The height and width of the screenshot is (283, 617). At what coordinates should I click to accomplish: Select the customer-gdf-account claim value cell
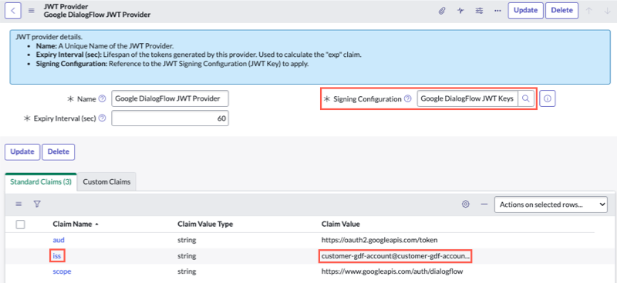pos(396,256)
